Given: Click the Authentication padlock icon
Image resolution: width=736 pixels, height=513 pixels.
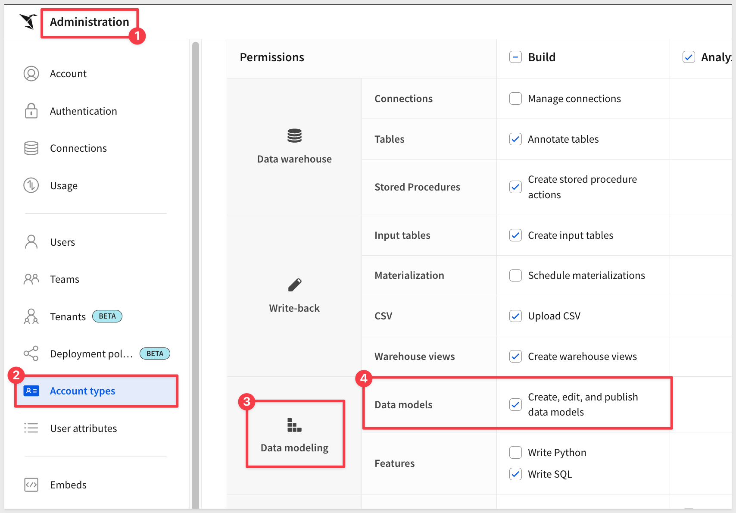Looking at the screenshot, I should 31,111.
